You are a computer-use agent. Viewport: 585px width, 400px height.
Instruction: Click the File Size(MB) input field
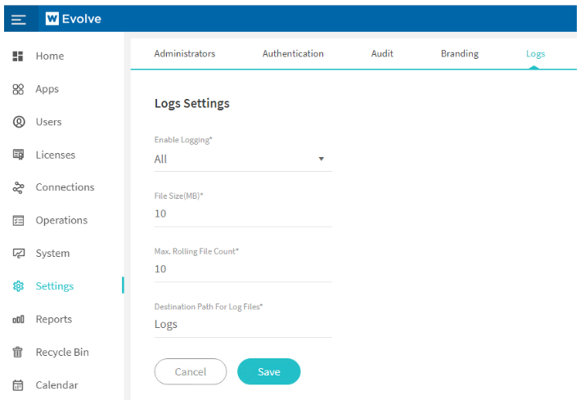[x=242, y=214]
